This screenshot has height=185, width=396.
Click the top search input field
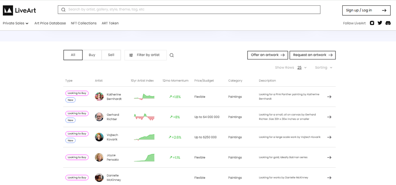click(x=189, y=10)
